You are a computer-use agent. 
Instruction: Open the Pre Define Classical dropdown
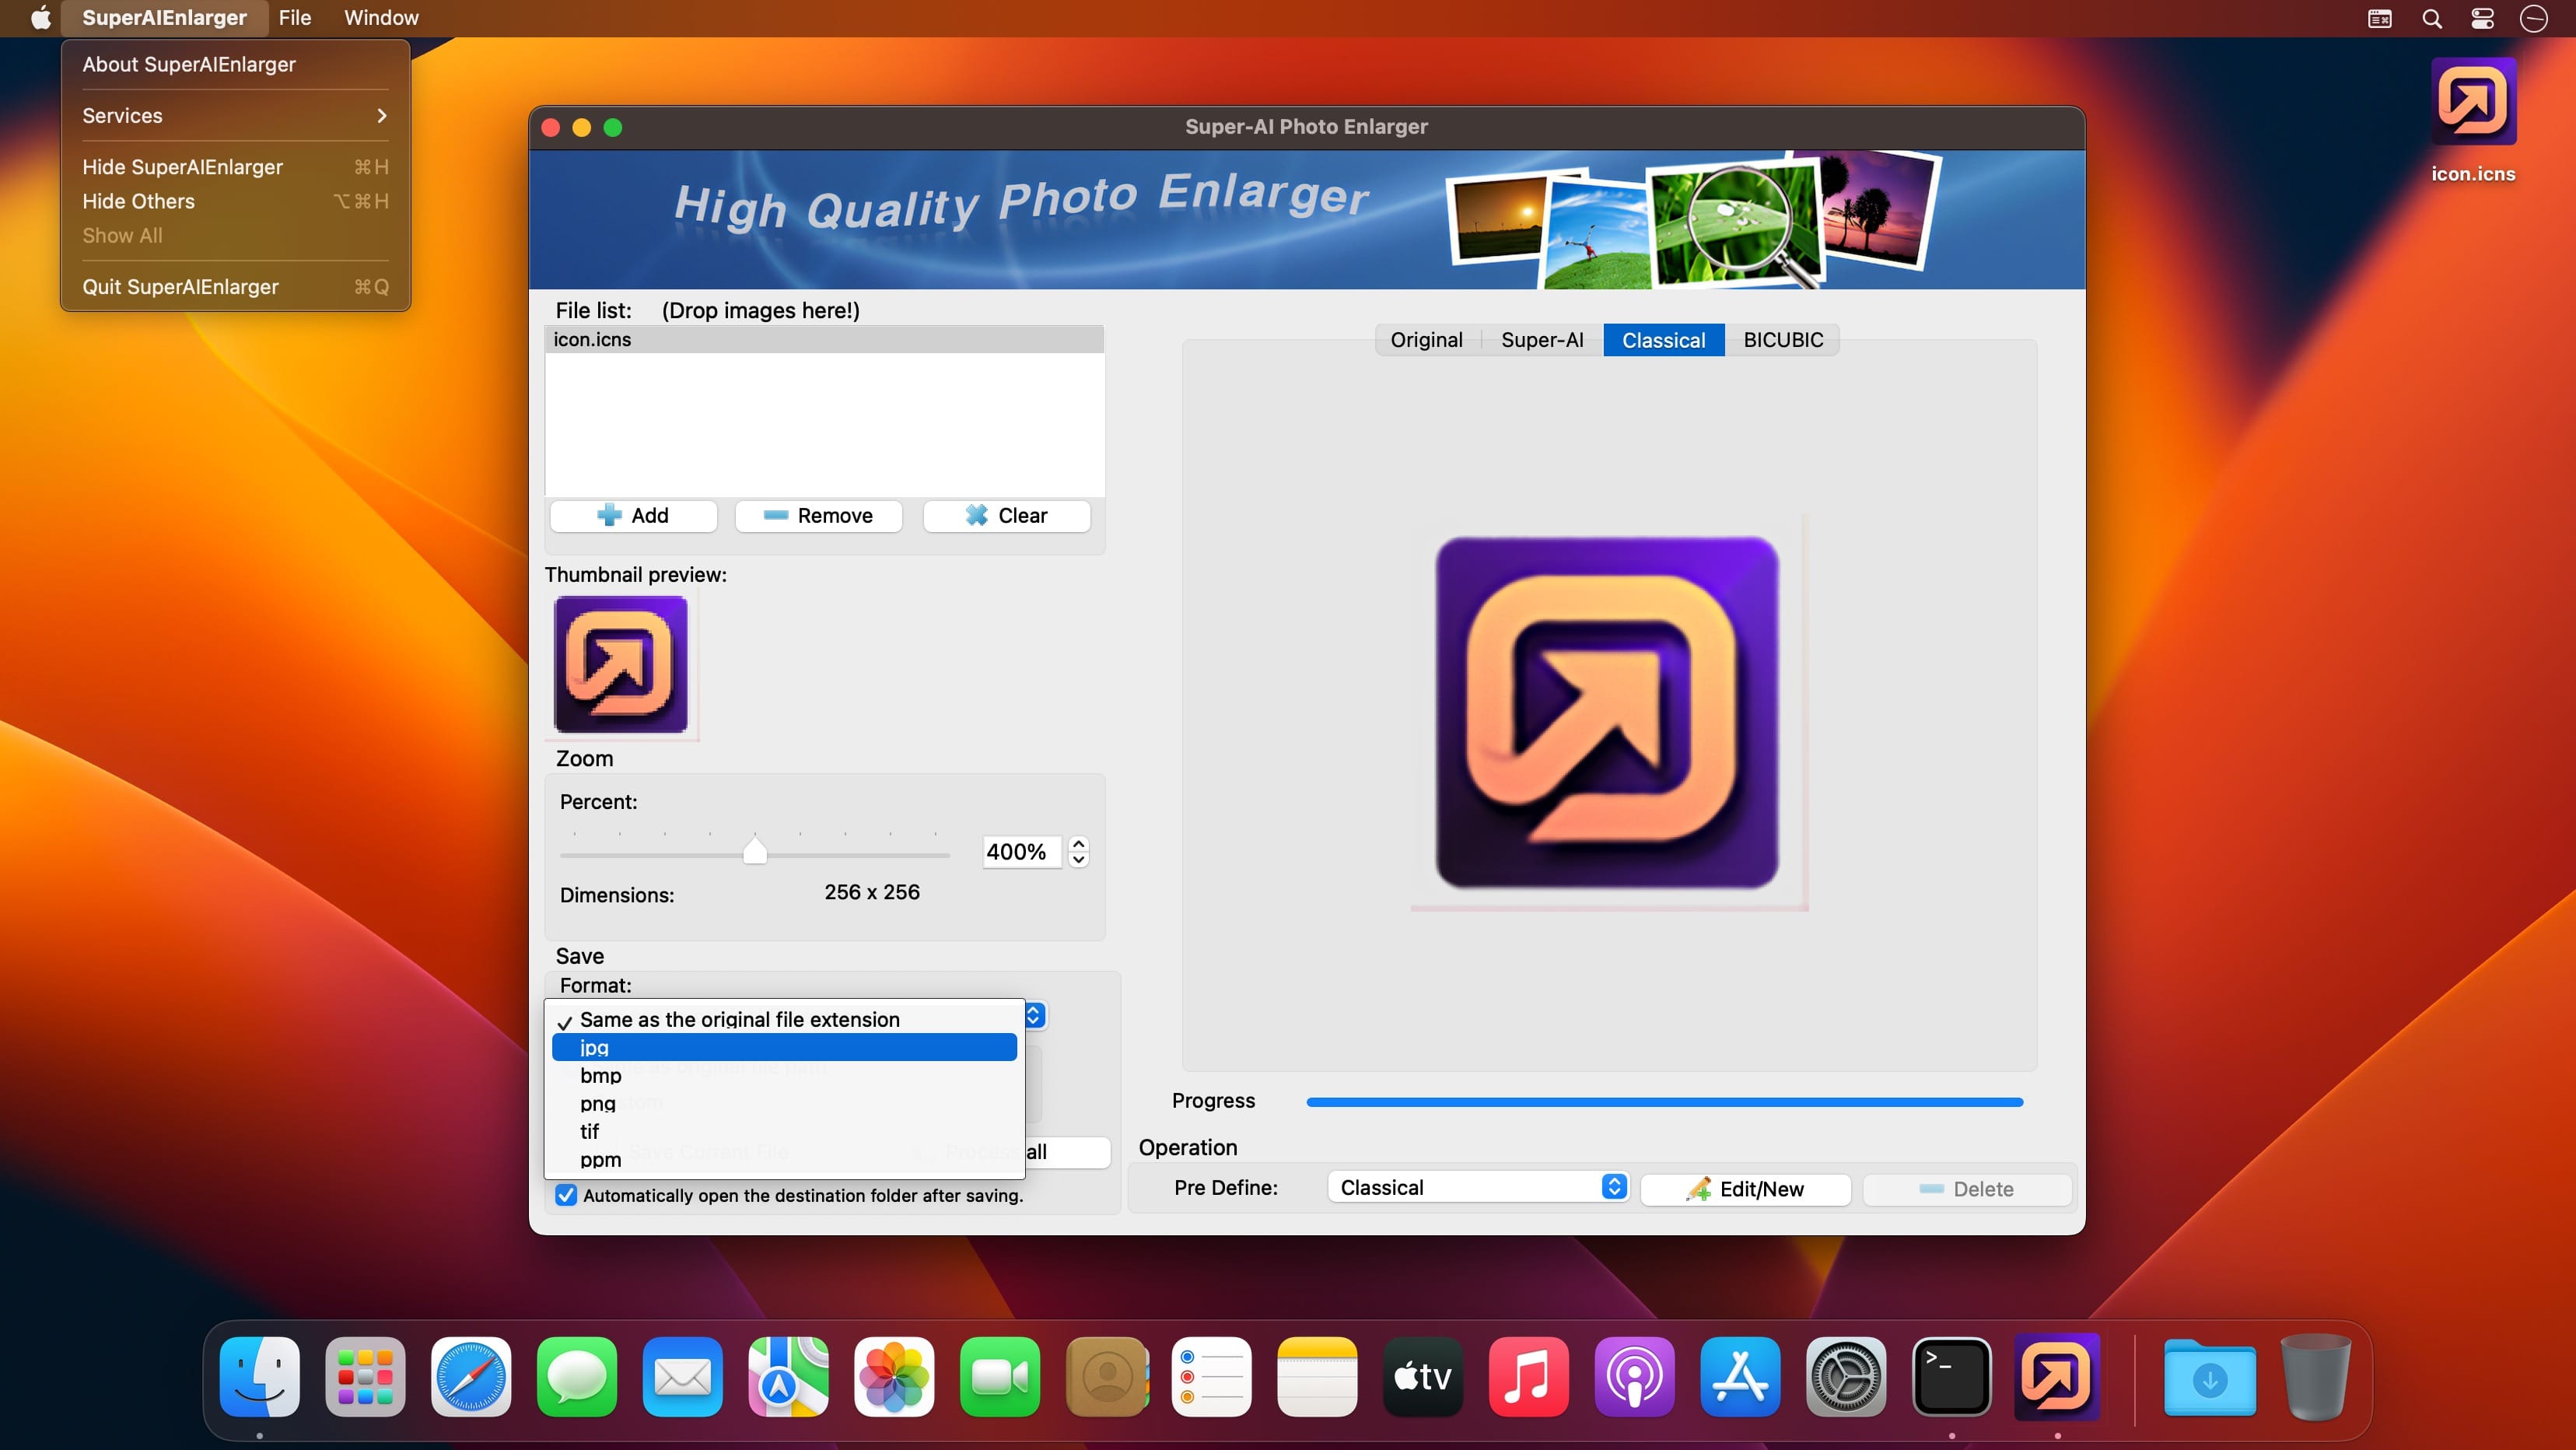(1478, 1187)
